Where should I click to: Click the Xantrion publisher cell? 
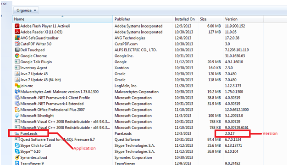pyautogui.click(x=122, y=68)
